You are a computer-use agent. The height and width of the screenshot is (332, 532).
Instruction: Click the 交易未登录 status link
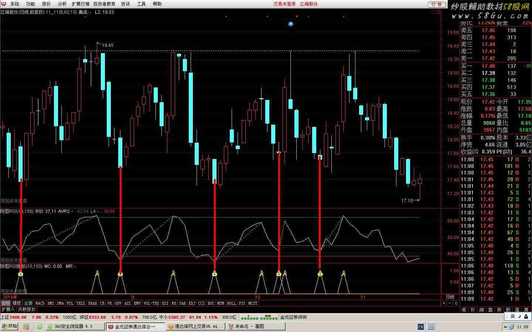(284, 4)
